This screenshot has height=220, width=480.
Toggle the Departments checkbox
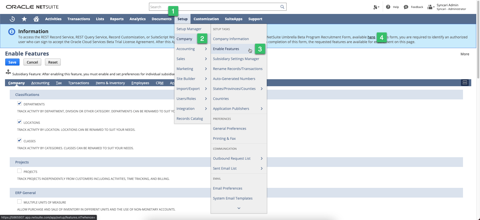pyautogui.click(x=19, y=103)
